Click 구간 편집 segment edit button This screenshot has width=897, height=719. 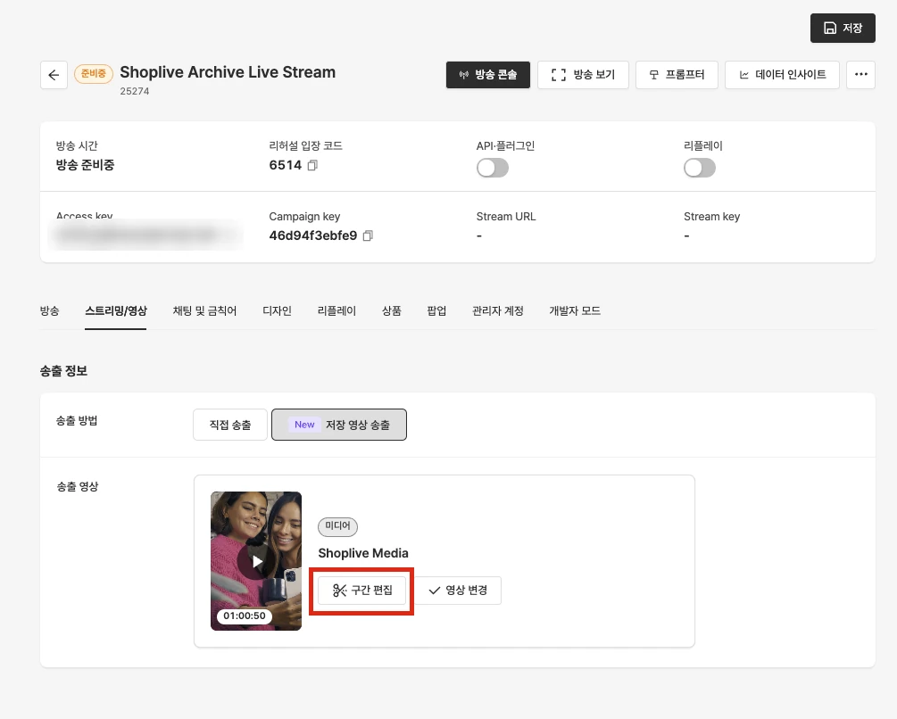pyautogui.click(x=362, y=591)
